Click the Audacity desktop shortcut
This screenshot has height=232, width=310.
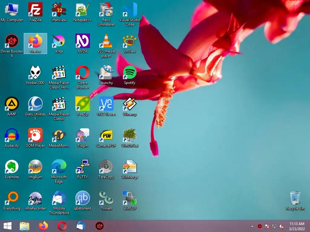point(12,138)
